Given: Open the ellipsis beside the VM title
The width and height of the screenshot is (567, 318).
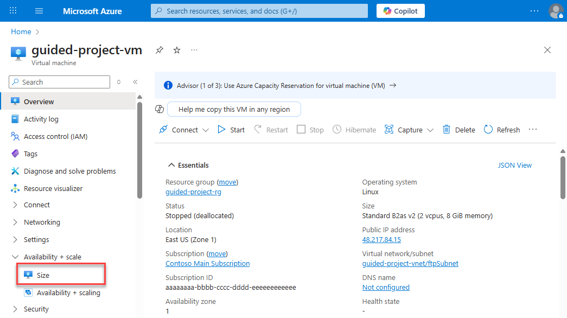Looking at the screenshot, I should pos(194,50).
